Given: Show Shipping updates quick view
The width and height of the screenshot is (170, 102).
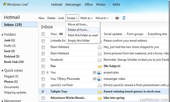Looking at the screenshot, I should [15, 92].
